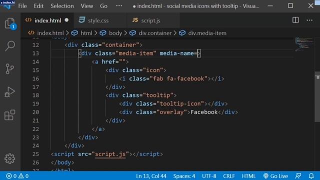320x180 pixels.
Task: Open the Selection menu
Action: coord(62,6)
